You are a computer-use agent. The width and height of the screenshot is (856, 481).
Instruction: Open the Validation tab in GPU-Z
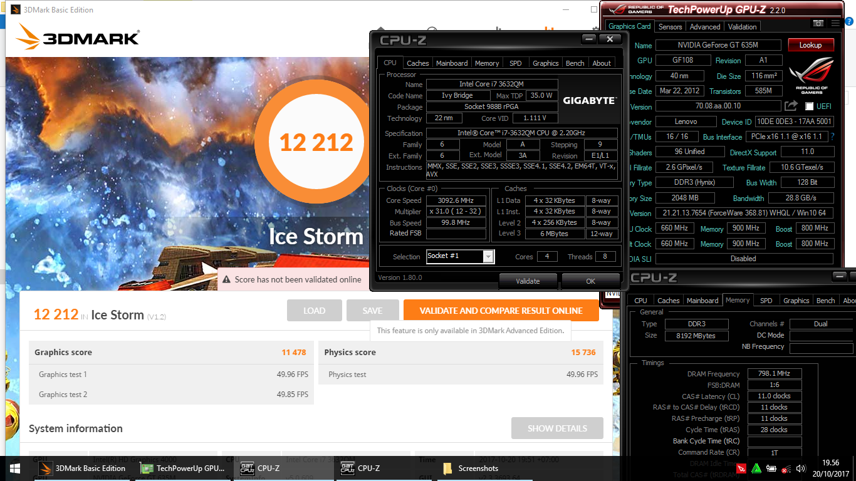(x=743, y=27)
